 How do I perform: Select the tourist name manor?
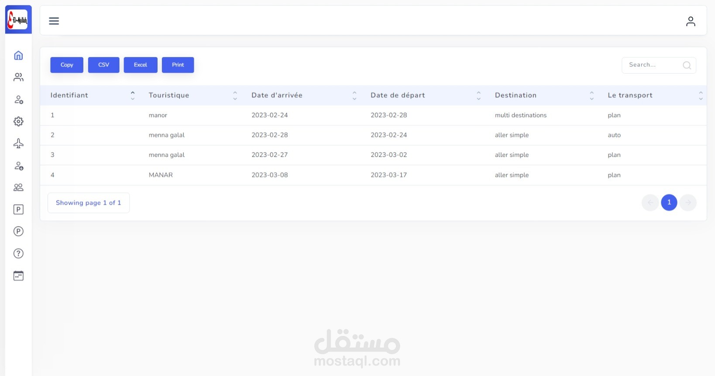[x=158, y=115]
